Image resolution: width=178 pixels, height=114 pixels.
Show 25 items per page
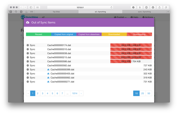point(143,93)
